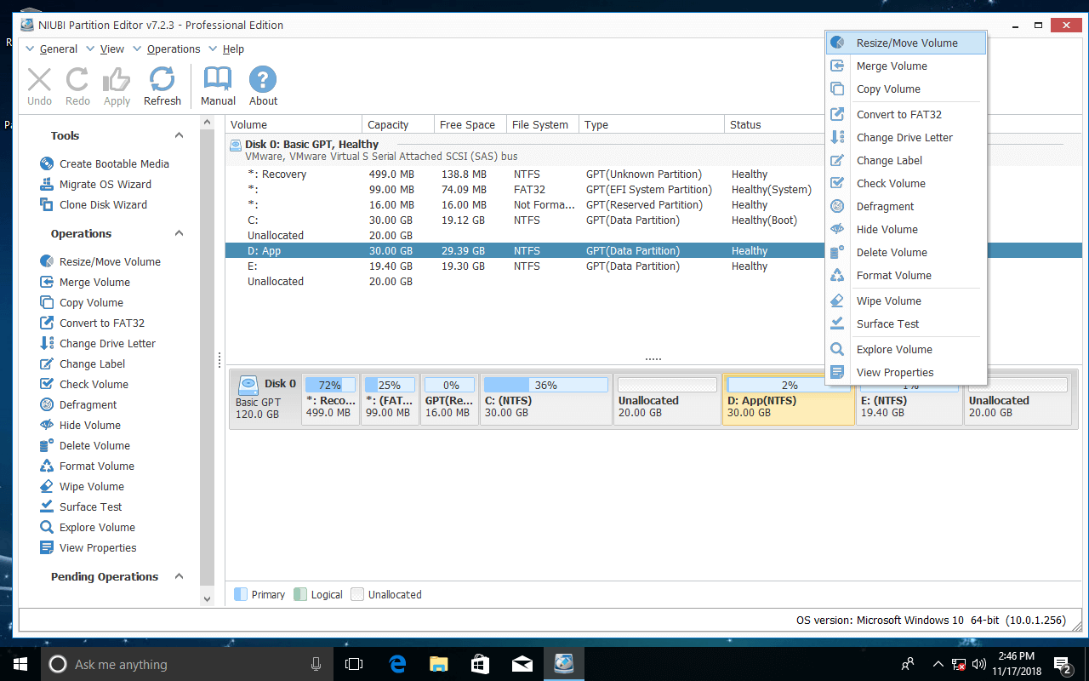Select Resize/Move Volume in Operations sidebar
This screenshot has width=1089, height=681.
coord(110,261)
